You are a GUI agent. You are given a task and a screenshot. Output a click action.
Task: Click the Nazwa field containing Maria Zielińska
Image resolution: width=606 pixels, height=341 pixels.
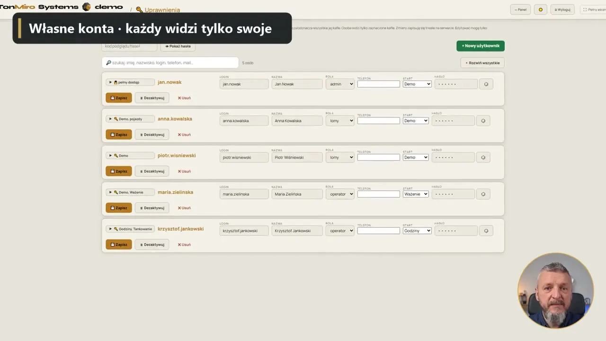click(x=297, y=194)
